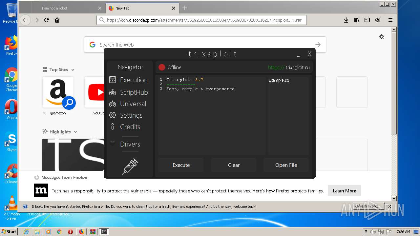Open new tab customize gear

point(382,37)
